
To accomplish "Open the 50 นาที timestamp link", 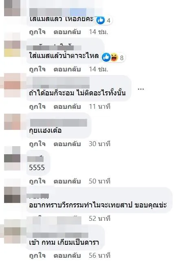I will pos(99,181).
